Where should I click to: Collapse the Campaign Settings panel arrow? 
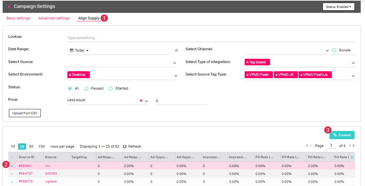point(9,7)
